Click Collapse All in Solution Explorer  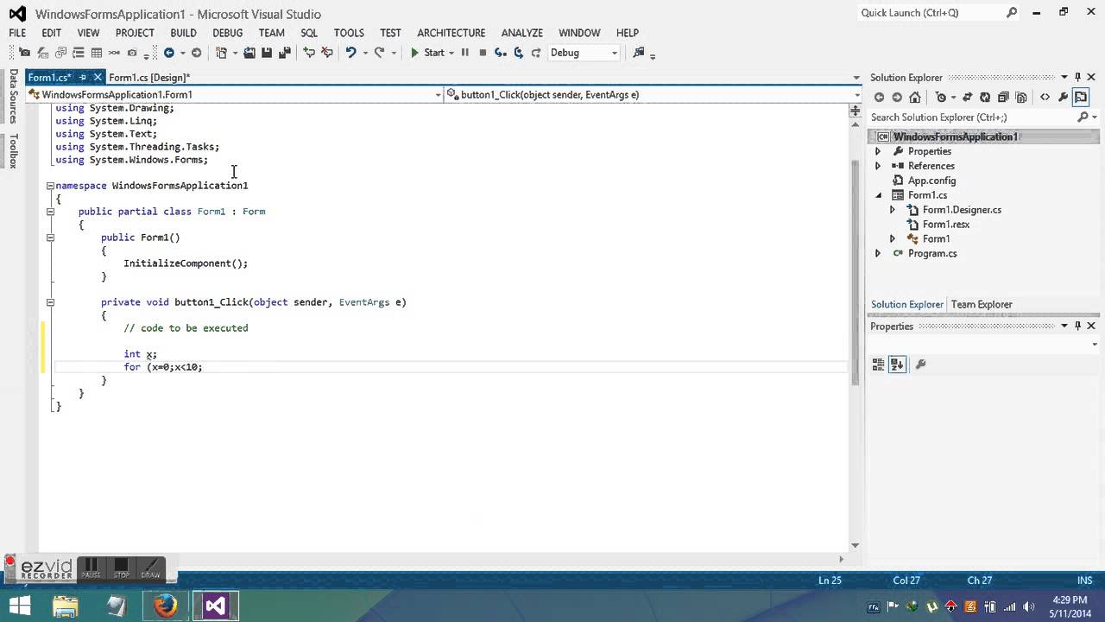[x=1003, y=98]
